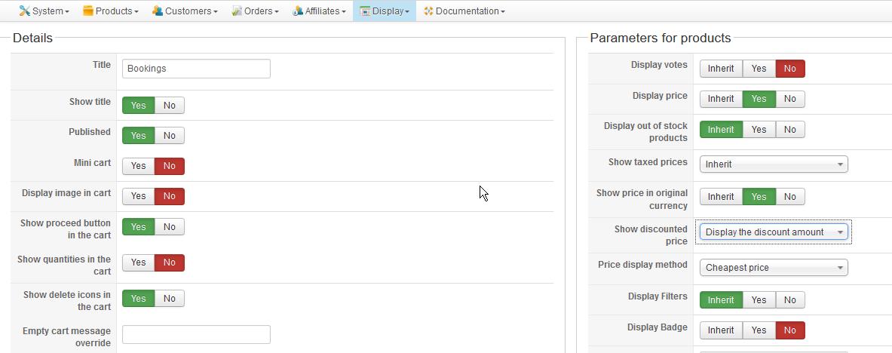Viewport: 892px width, 353px height.
Task: Click into the Title text field
Action: coord(196,69)
